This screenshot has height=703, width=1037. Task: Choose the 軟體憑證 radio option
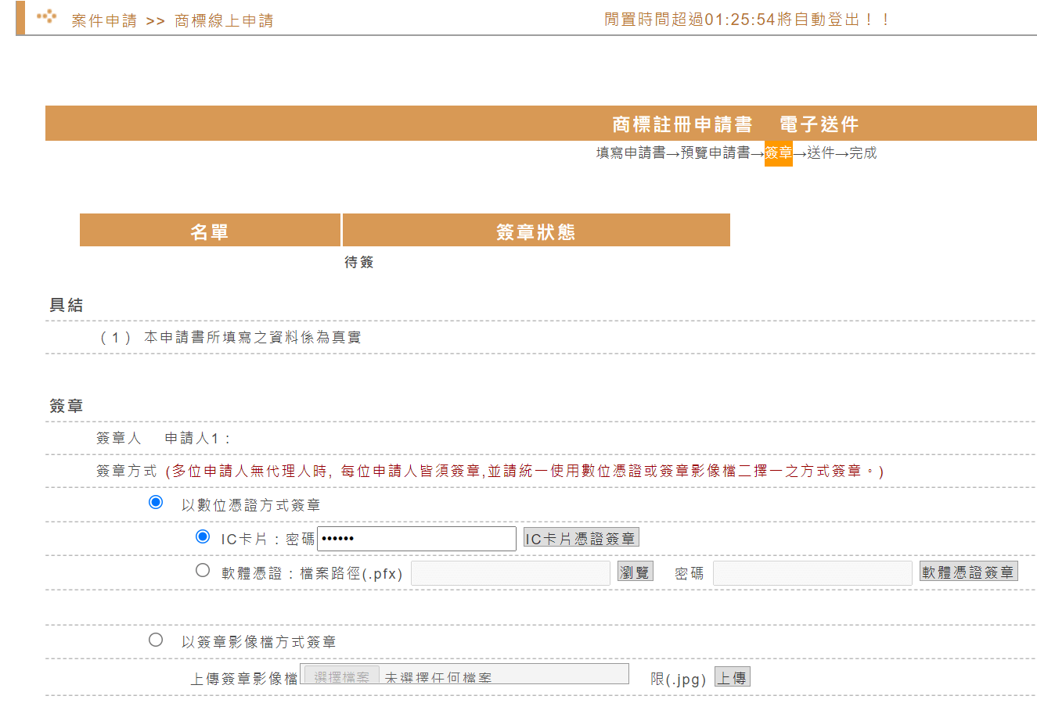click(x=203, y=570)
